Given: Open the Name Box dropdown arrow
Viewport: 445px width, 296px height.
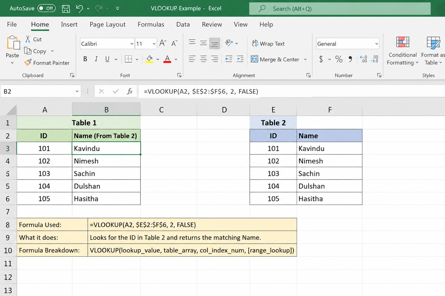Looking at the screenshot, I should tap(77, 91).
